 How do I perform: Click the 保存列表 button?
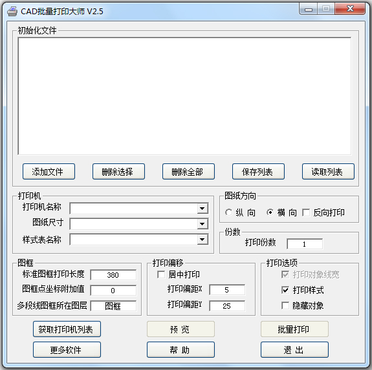pyautogui.click(x=258, y=171)
